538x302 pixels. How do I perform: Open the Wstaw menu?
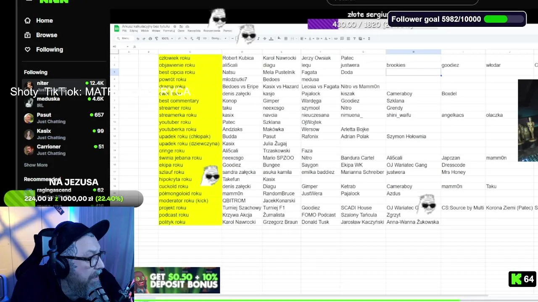[156, 31]
